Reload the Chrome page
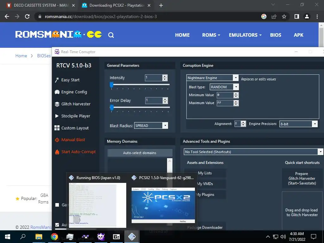 click(x=27, y=16)
